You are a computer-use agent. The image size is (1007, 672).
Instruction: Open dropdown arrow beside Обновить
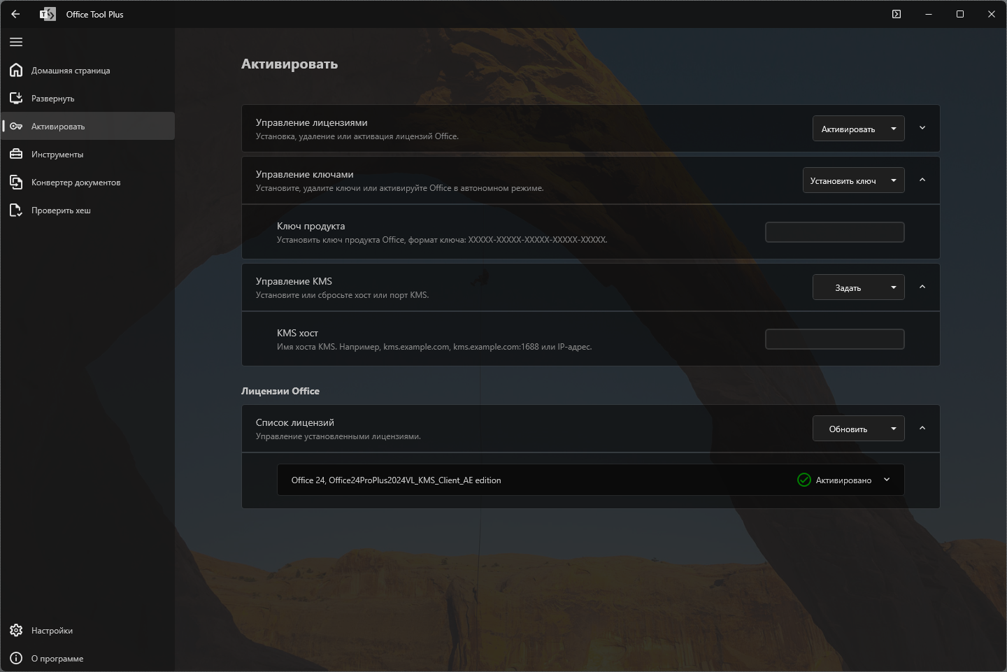click(894, 429)
